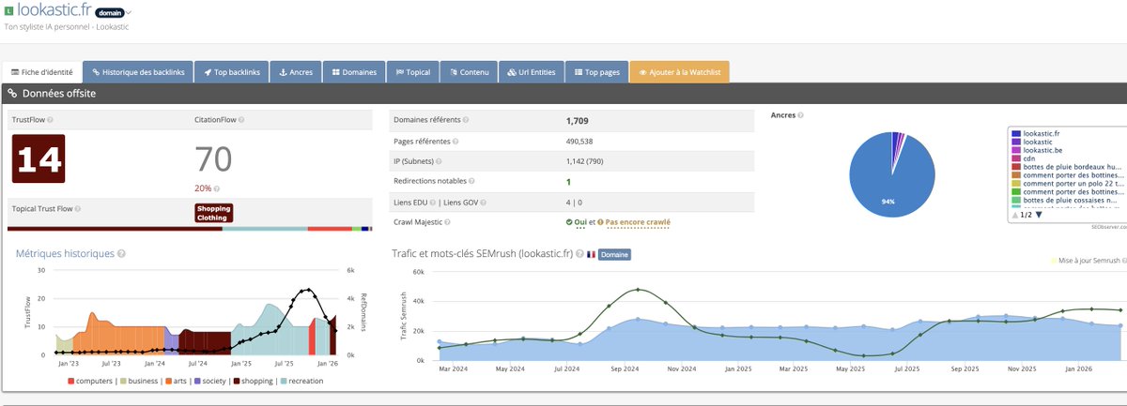Go to previous page of anchors legend
Image resolution: width=1127 pixels, height=406 pixels.
coord(1015,215)
